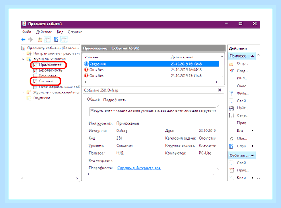The width and height of the screenshot is (281, 208).
Task: Select the Сведения event row 16:13:48
Action: pyautogui.click(x=151, y=64)
